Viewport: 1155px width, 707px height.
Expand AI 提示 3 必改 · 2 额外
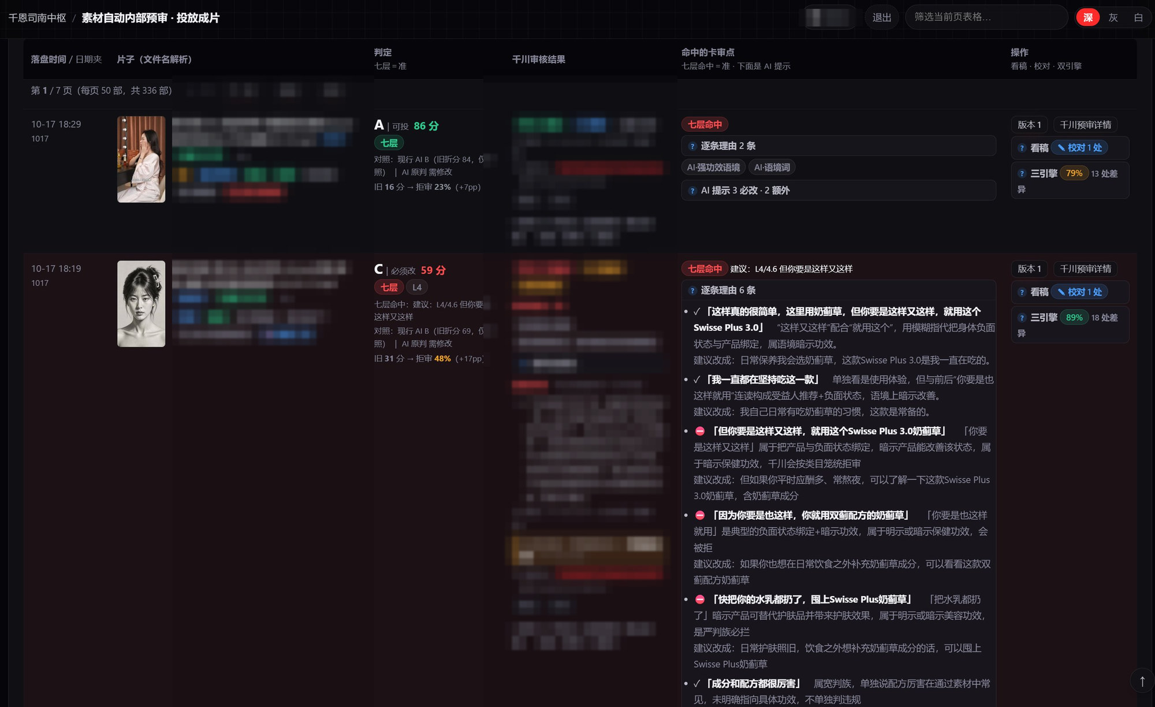click(839, 190)
